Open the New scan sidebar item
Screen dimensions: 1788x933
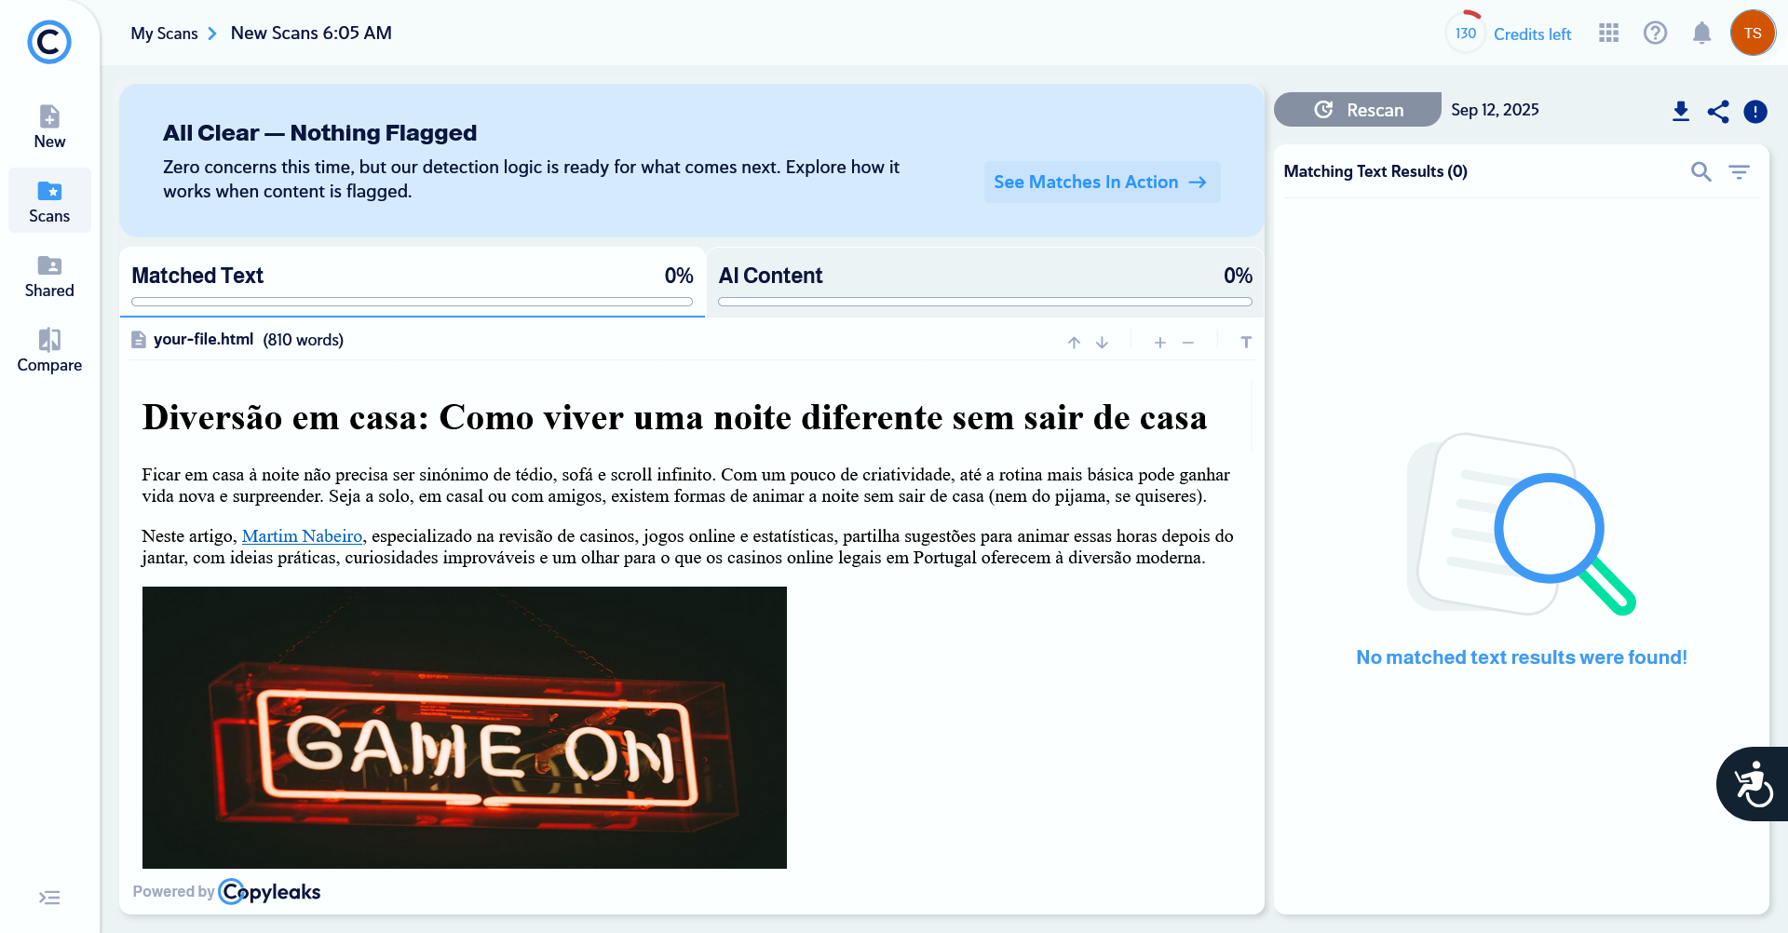pos(49,127)
